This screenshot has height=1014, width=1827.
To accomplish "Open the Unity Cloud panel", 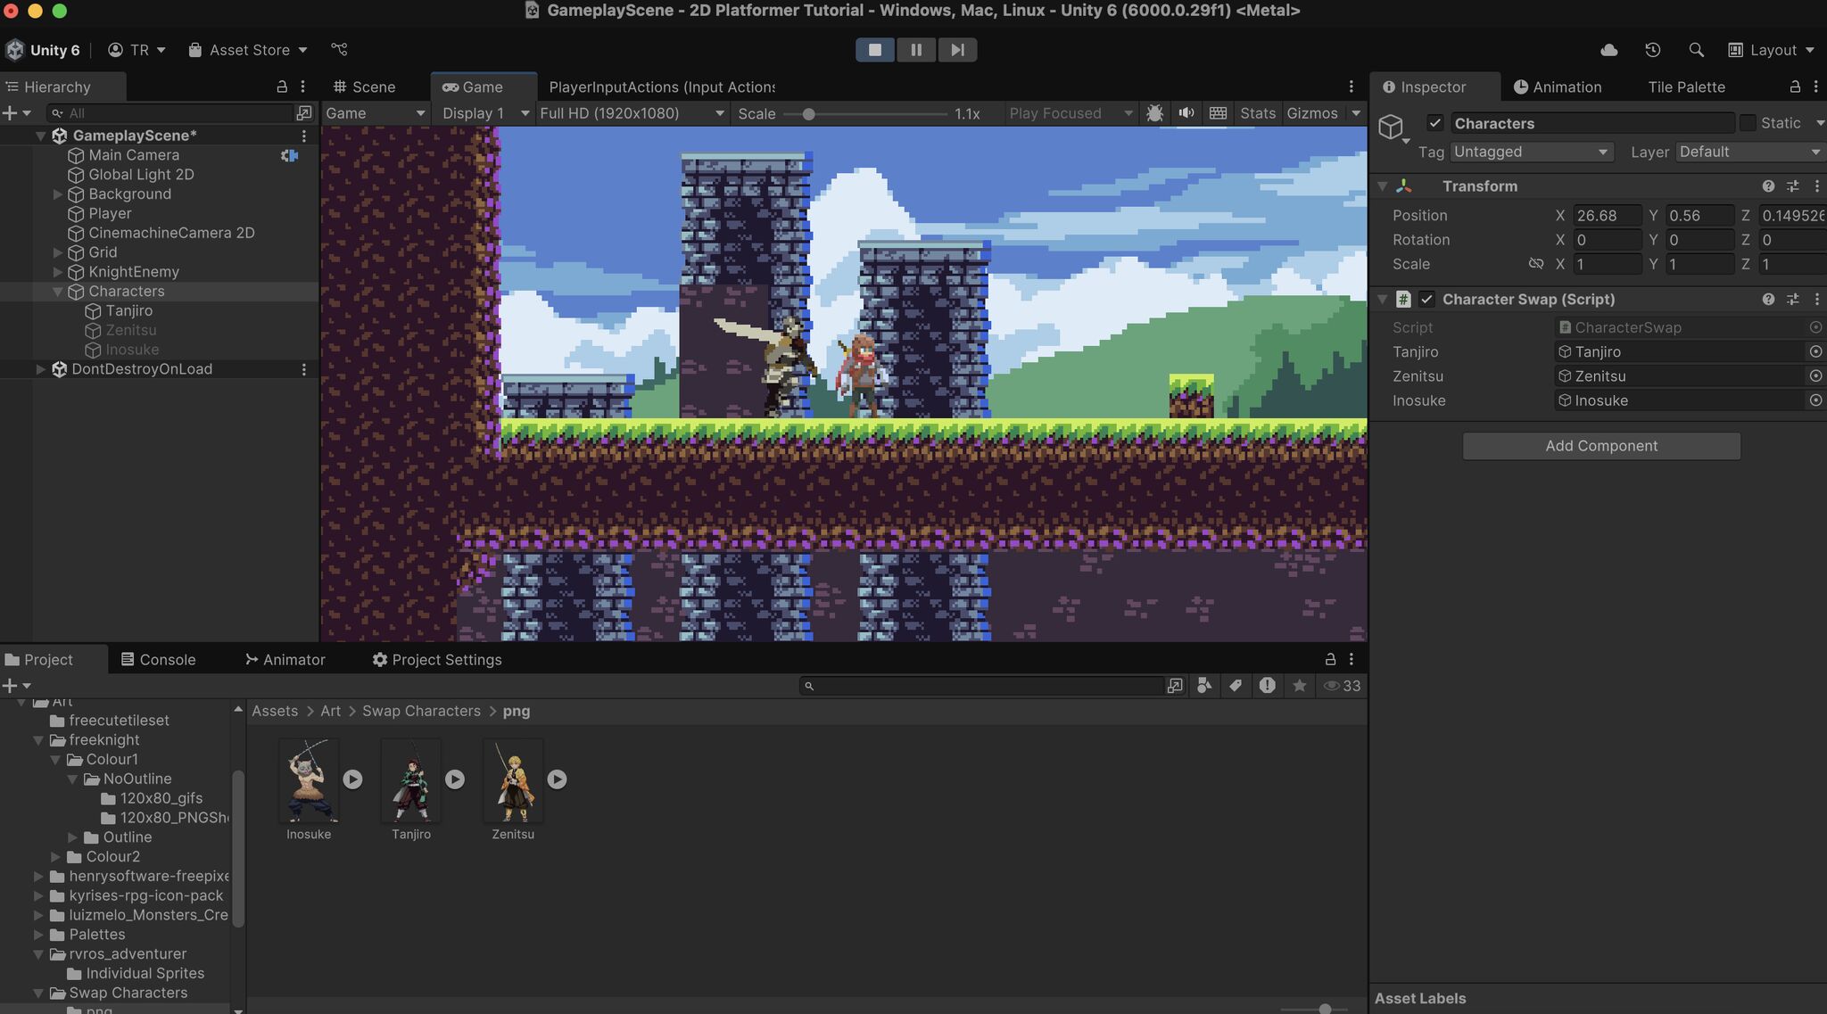I will click(x=1609, y=49).
